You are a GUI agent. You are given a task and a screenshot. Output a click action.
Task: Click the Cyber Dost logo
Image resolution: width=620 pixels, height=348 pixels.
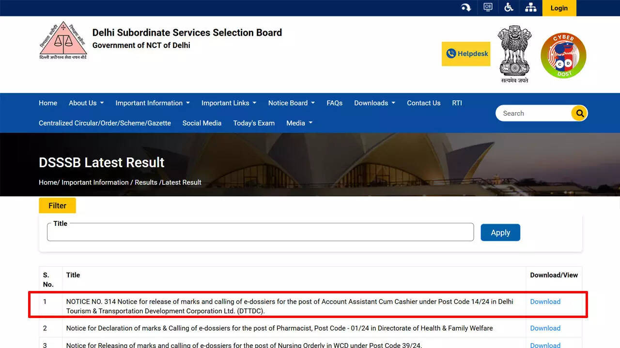[563, 55]
